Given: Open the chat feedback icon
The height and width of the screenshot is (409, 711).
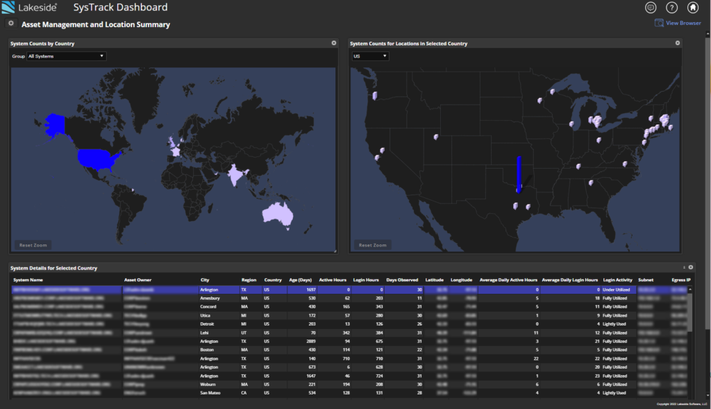Looking at the screenshot, I should coord(651,7).
